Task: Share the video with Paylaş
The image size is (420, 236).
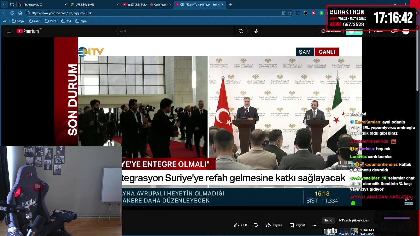Action: pos(274,225)
